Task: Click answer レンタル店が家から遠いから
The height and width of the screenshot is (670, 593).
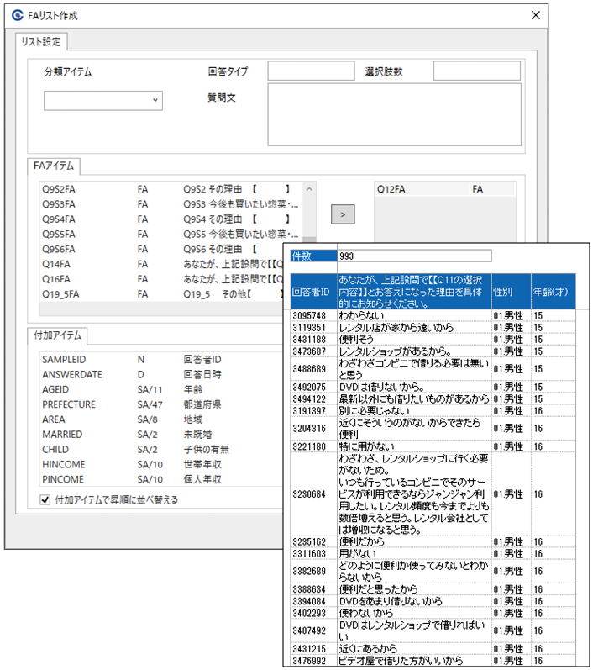Action: coord(414,327)
